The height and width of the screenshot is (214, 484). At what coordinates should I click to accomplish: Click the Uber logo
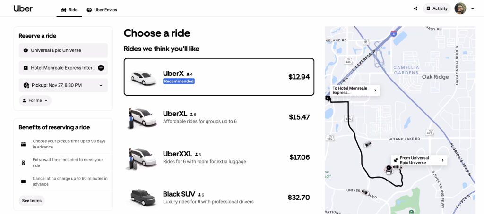coord(23,8)
